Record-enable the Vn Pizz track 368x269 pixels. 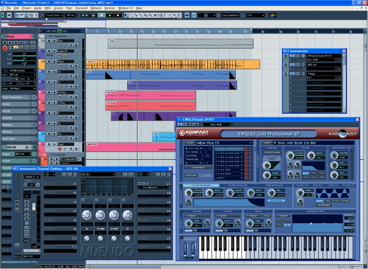pyautogui.click(x=59, y=97)
